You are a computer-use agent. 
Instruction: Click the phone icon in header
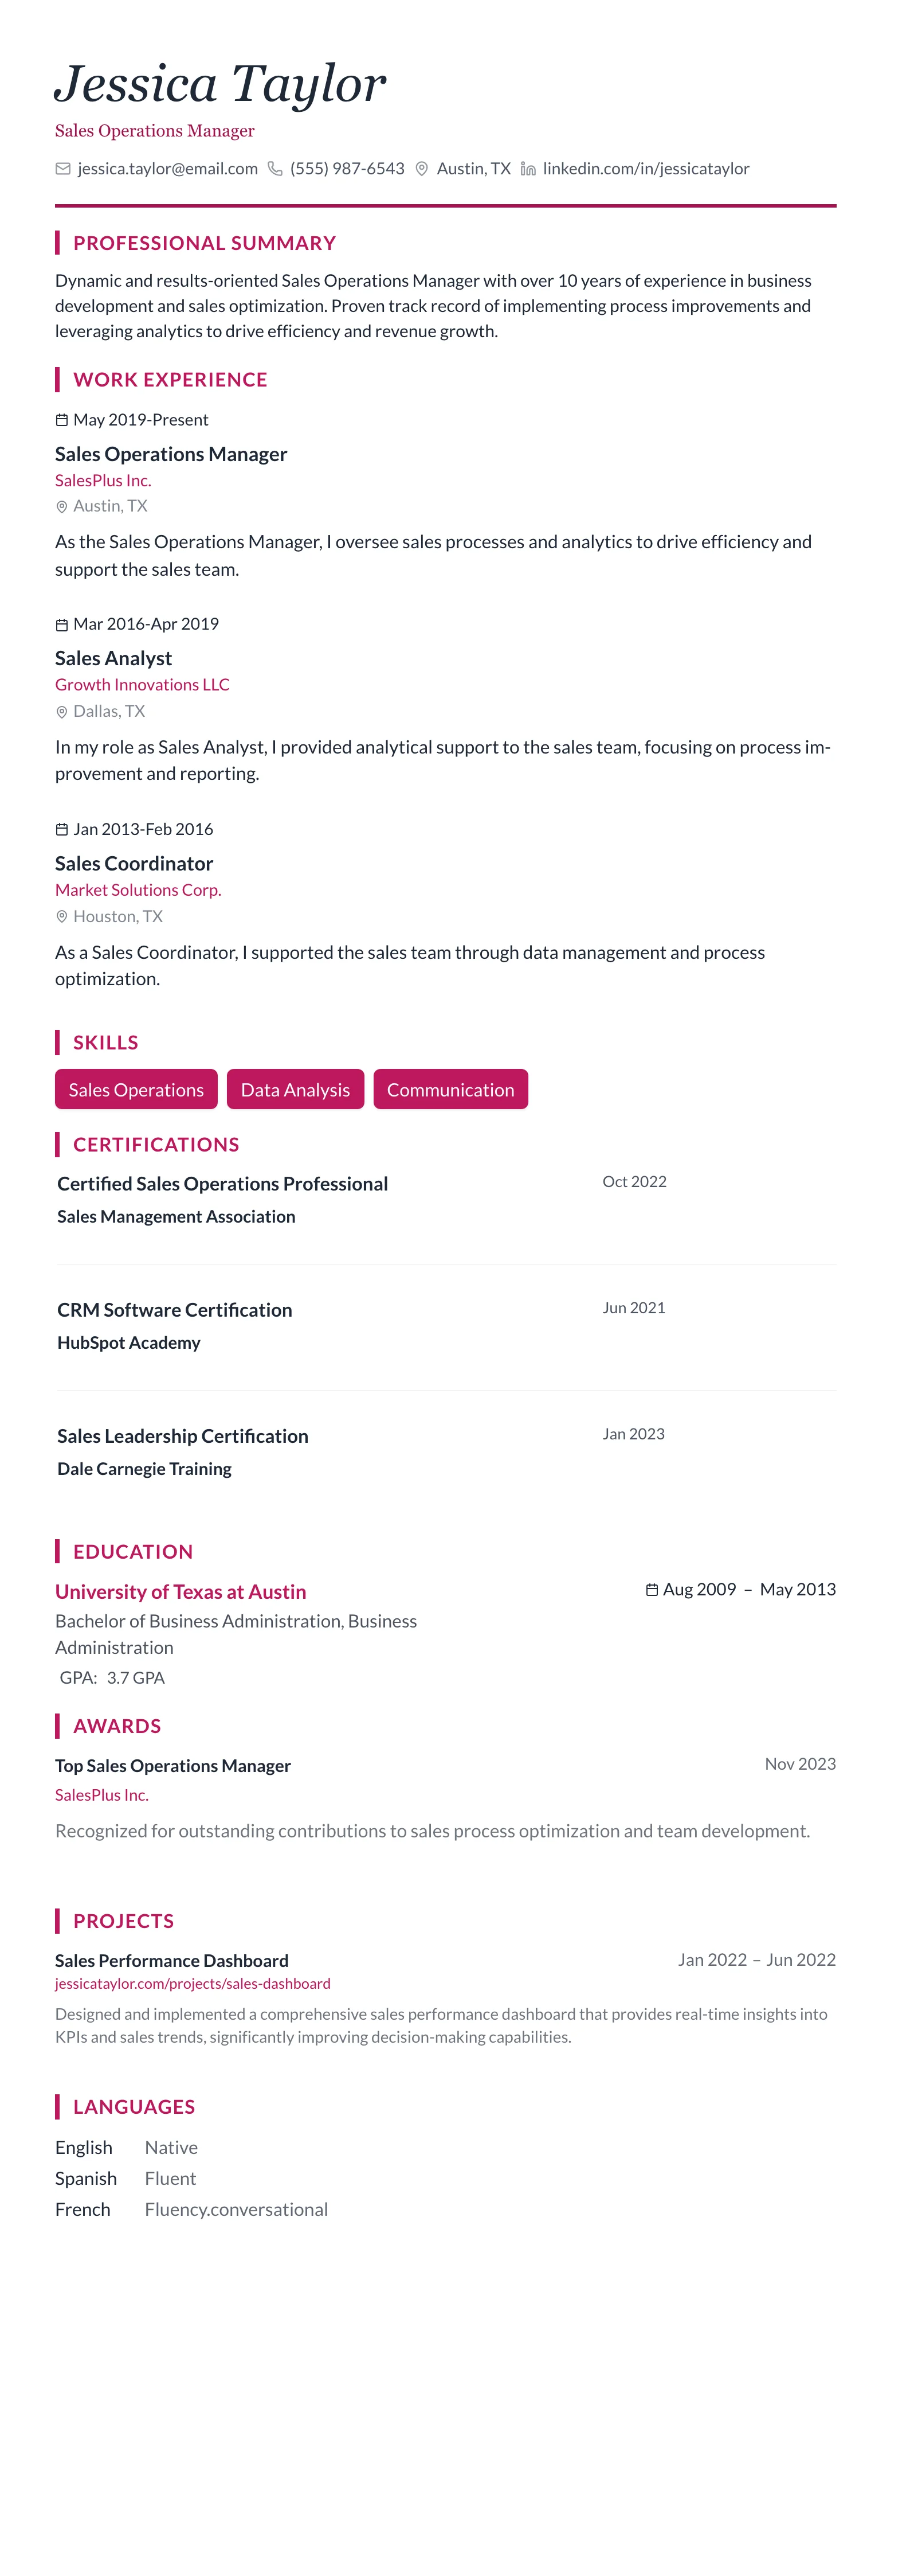point(274,169)
